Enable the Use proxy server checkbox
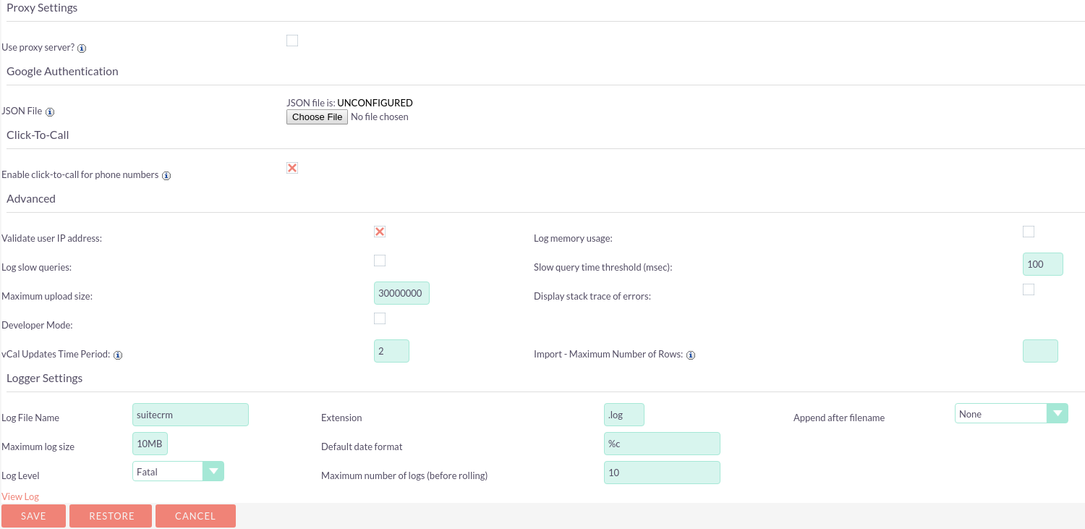Image resolution: width=1085 pixels, height=529 pixels. [x=292, y=41]
